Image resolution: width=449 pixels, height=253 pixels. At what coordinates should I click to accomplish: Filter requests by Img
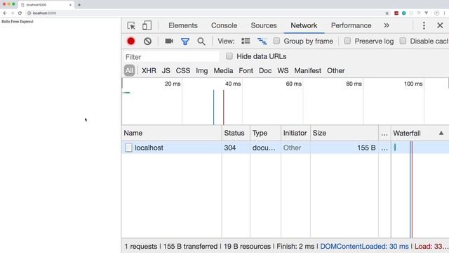[x=202, y=70]
